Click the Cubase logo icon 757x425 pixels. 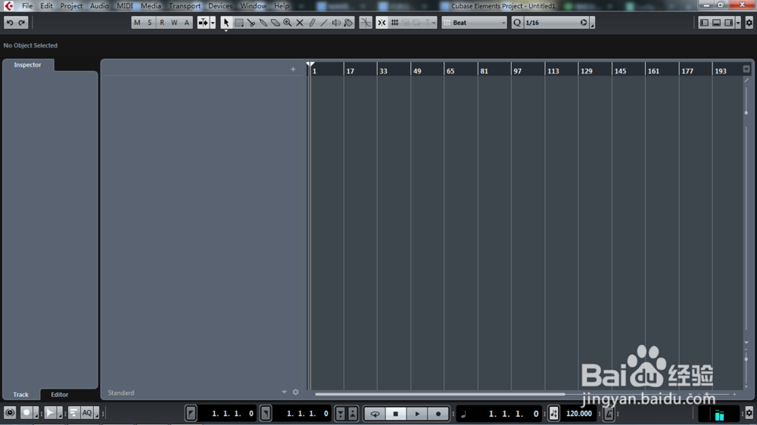pyautogui.click(x=8, y=6)
